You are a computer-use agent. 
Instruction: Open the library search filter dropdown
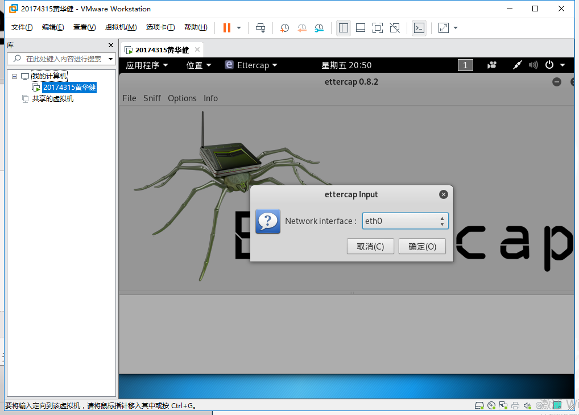[x=110, y=59]
